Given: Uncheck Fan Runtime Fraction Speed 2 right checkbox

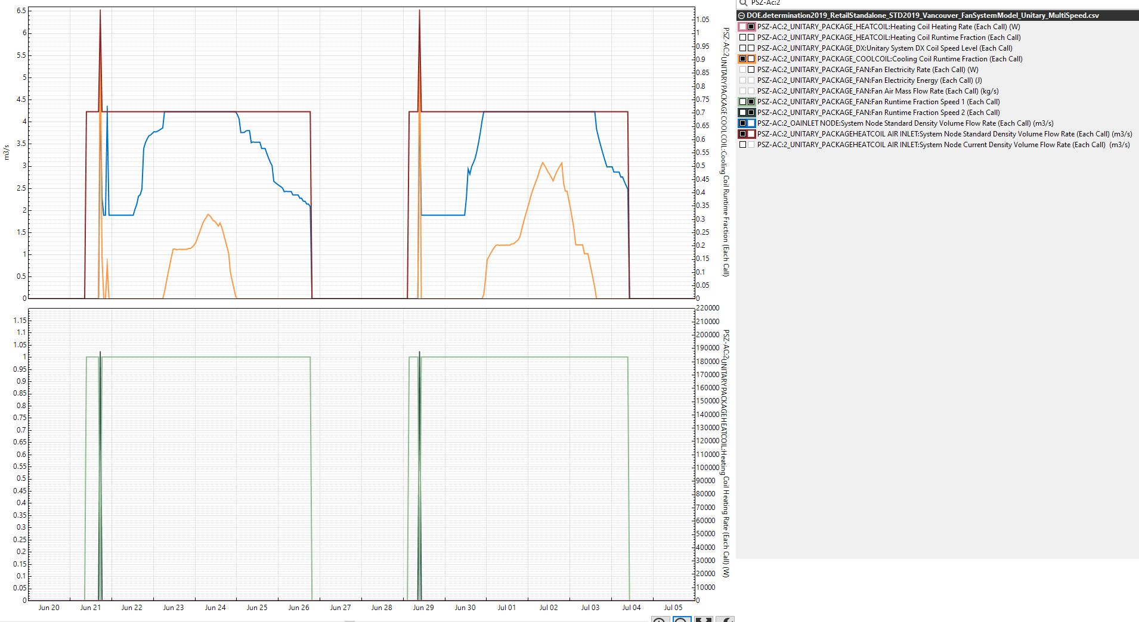Looking at the screenshot, I should (750, 112).
